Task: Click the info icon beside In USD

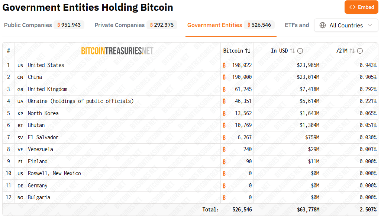Action: 300,51
